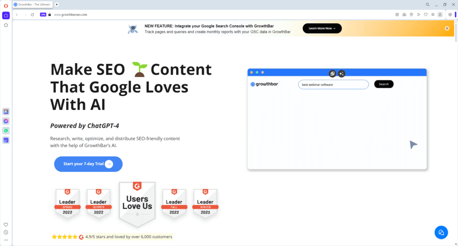Select the GrowthBar browser tab

click(x=33, y=4)
